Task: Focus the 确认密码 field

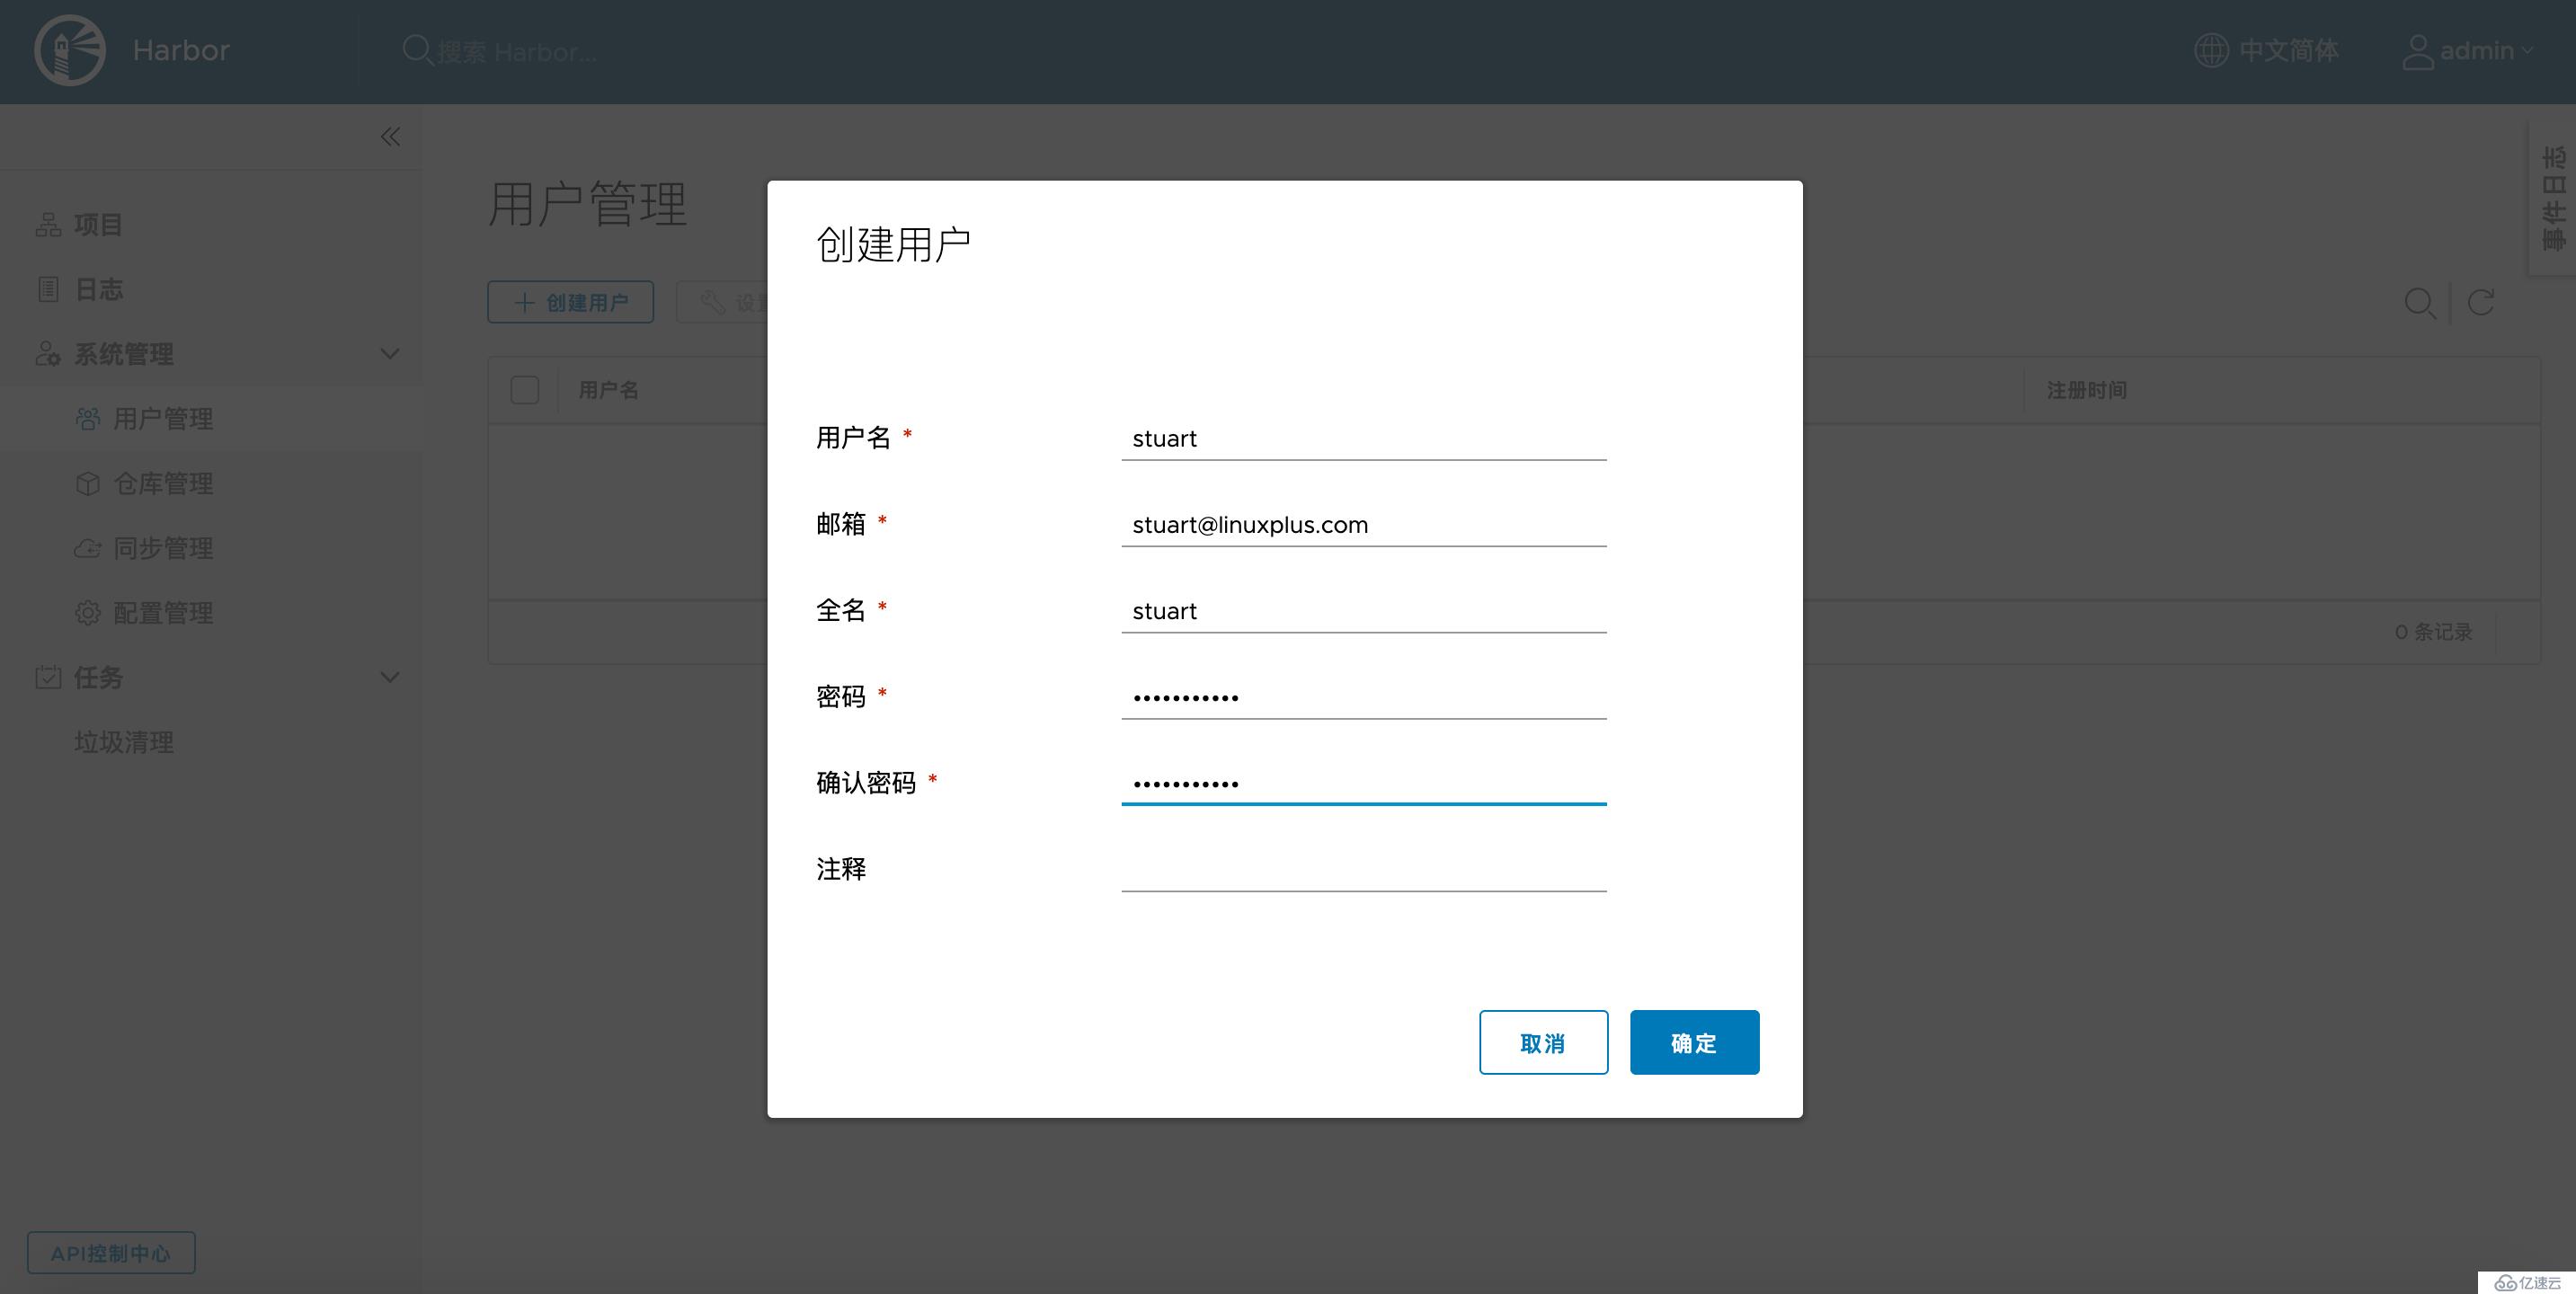Action: tap(1364, 783)
